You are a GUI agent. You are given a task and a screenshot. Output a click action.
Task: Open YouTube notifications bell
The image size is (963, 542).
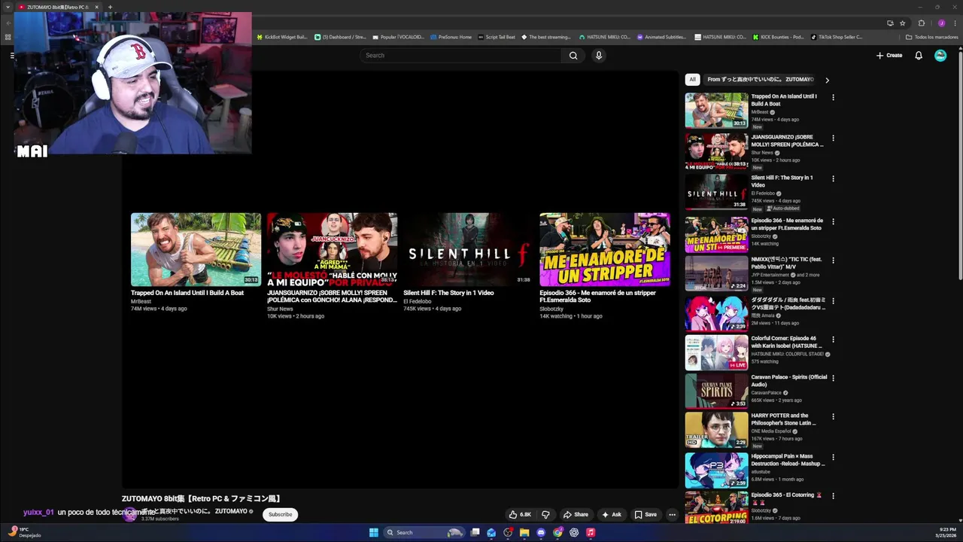pos(919,55)
